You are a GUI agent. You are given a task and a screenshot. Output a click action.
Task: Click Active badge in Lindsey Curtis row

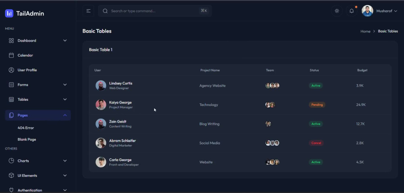316,85
